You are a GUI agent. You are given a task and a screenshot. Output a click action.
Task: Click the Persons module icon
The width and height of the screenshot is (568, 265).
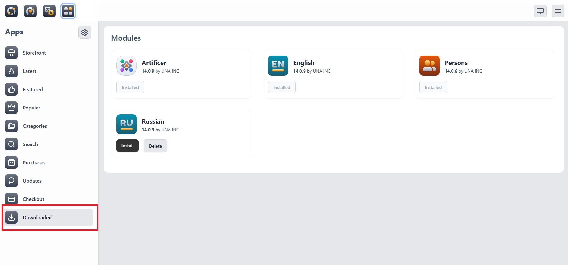point(429,66)
